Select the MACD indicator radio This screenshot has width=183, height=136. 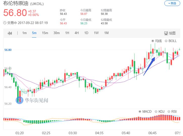(x=140, y=111)
